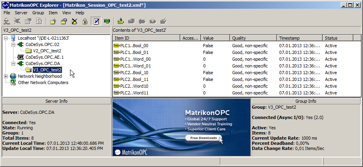The width and height of the screenshot is (363, 167).
Task: Select the PLC2..Word11 item row
Action: 236,93
